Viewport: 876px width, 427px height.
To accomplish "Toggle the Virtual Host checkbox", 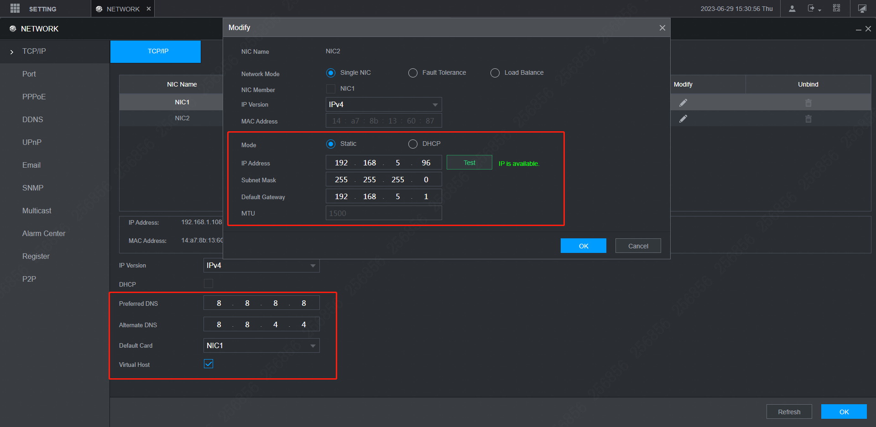I will click(x=209, y=364).
